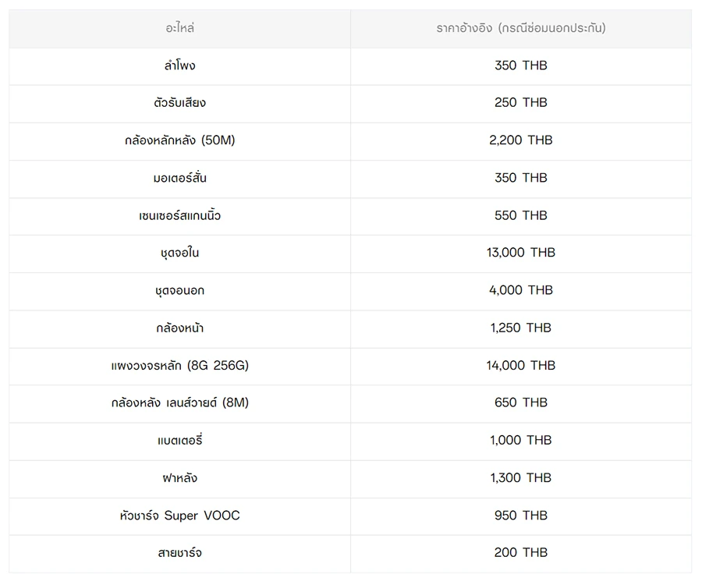
Task: Click the 250 THB price cell
Action: pyautogui.click(x=520, y=103)
